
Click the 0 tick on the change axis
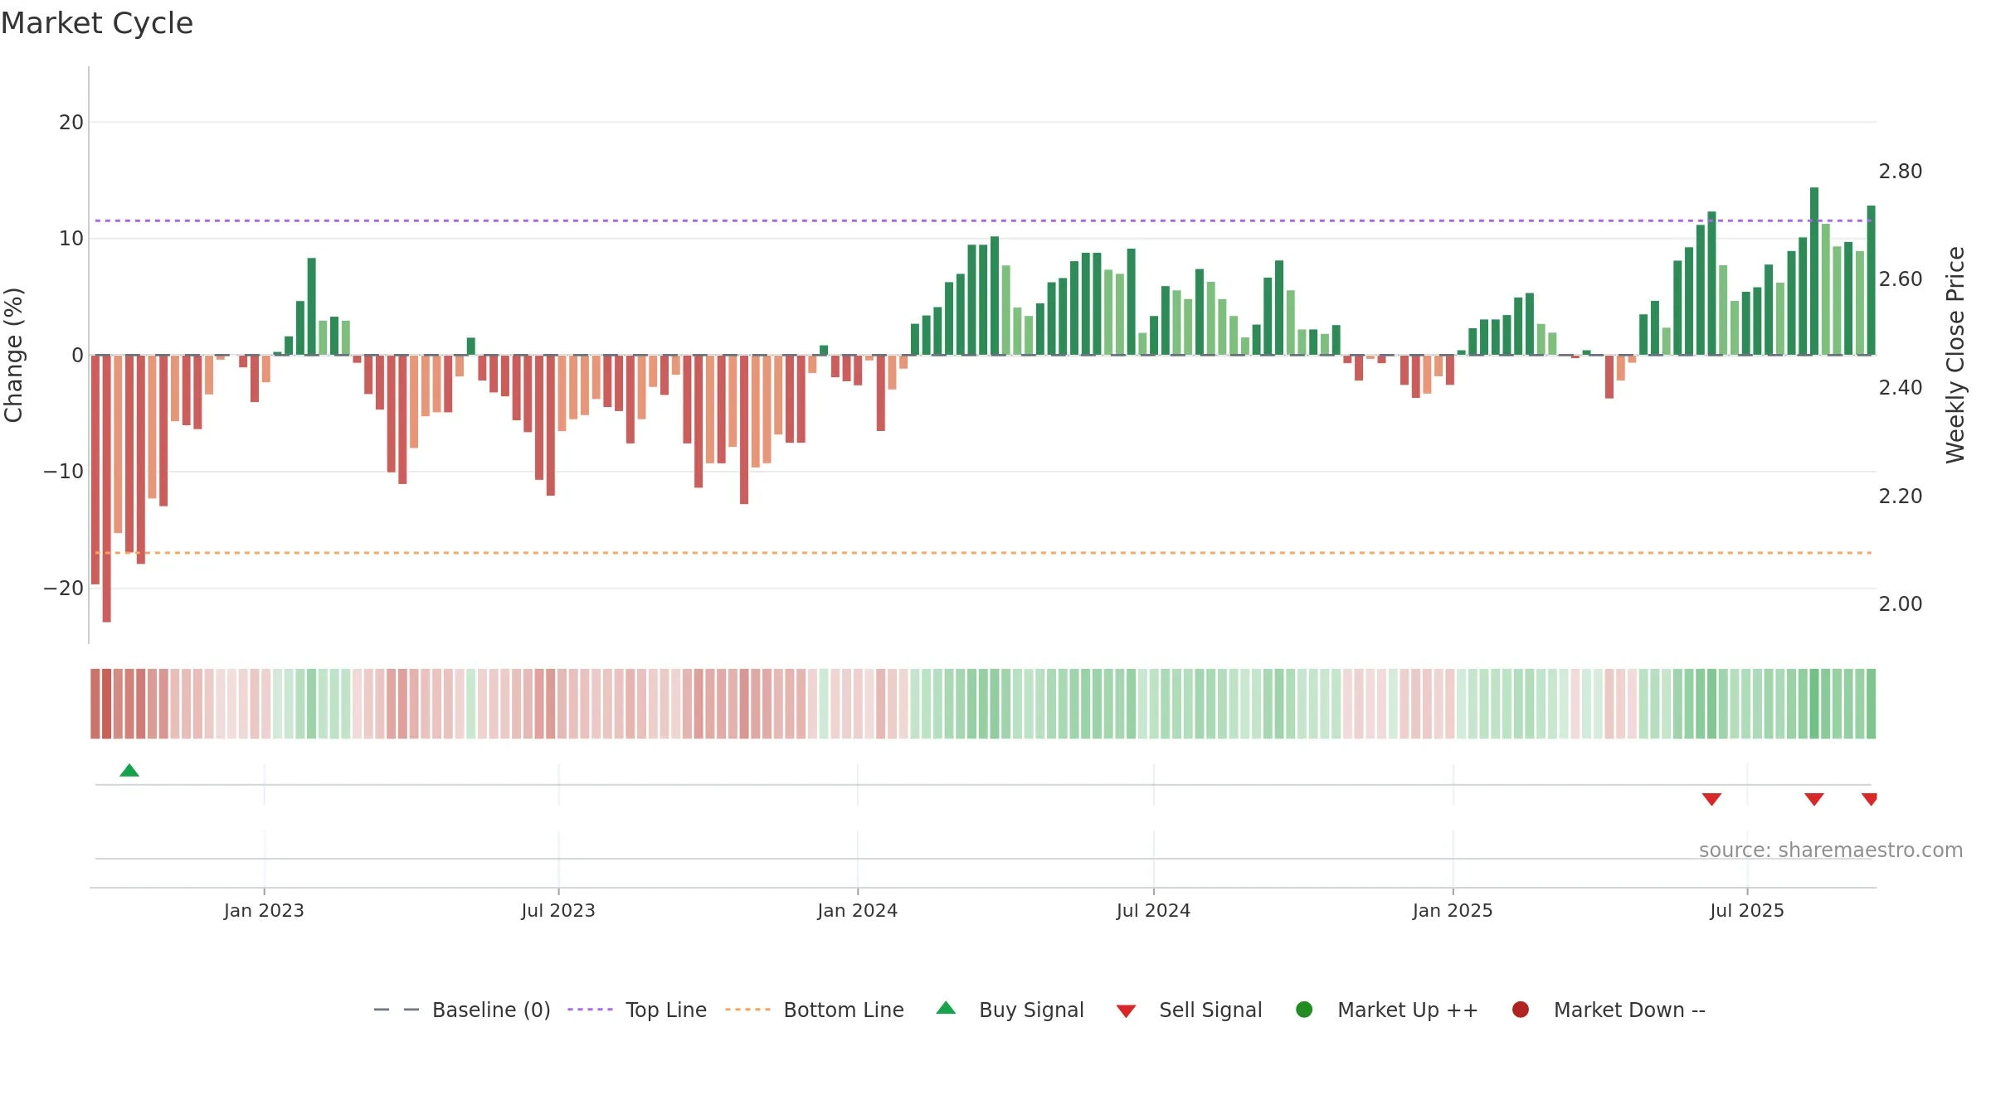point(78,356)
